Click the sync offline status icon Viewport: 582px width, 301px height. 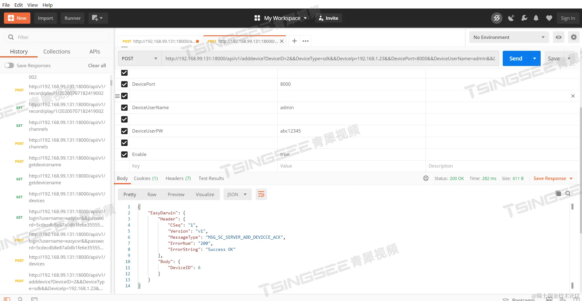pos(497,18)
